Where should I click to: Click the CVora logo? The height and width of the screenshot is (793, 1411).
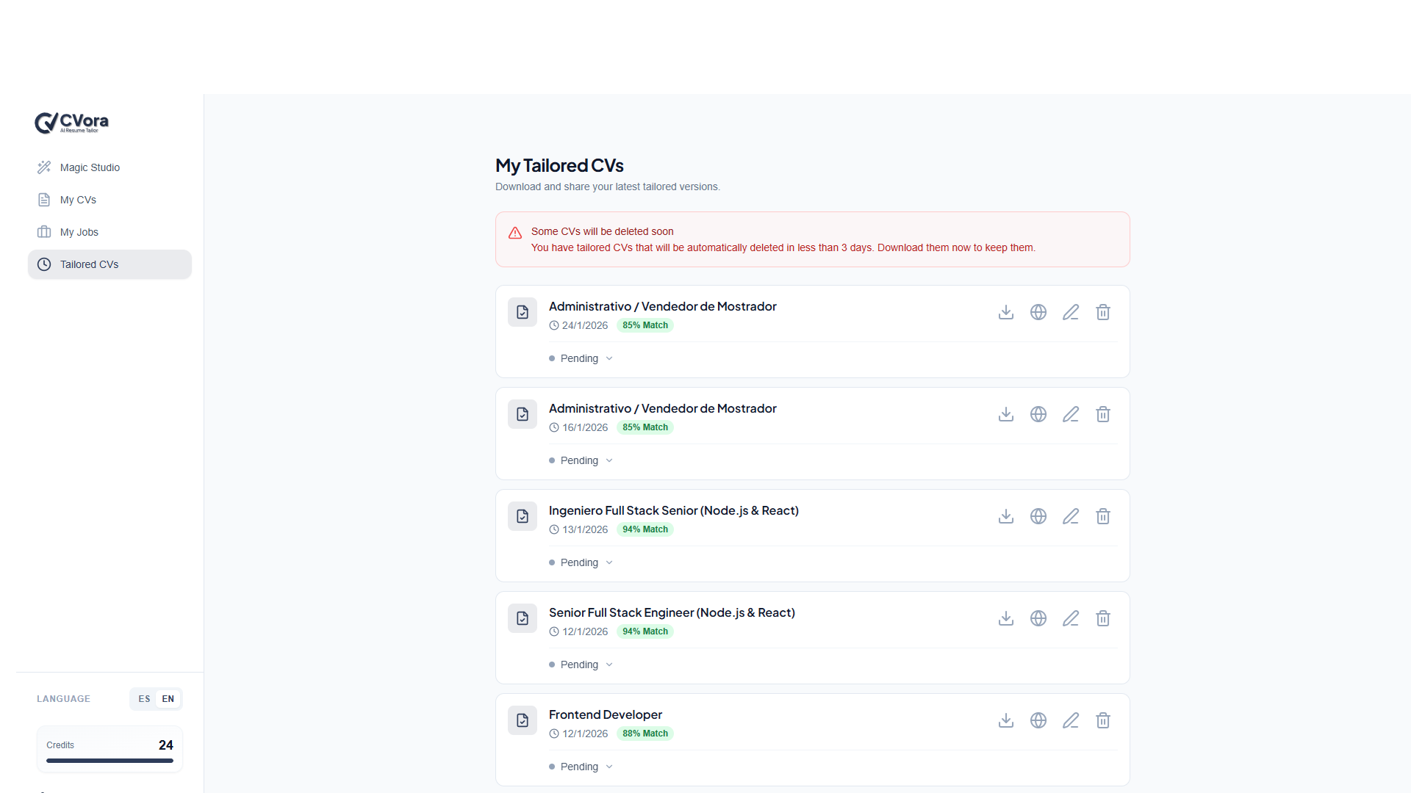point(71,123)
